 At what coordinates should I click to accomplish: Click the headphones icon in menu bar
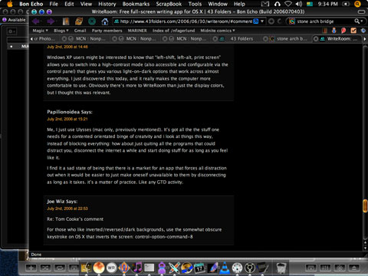pos(278,4)
